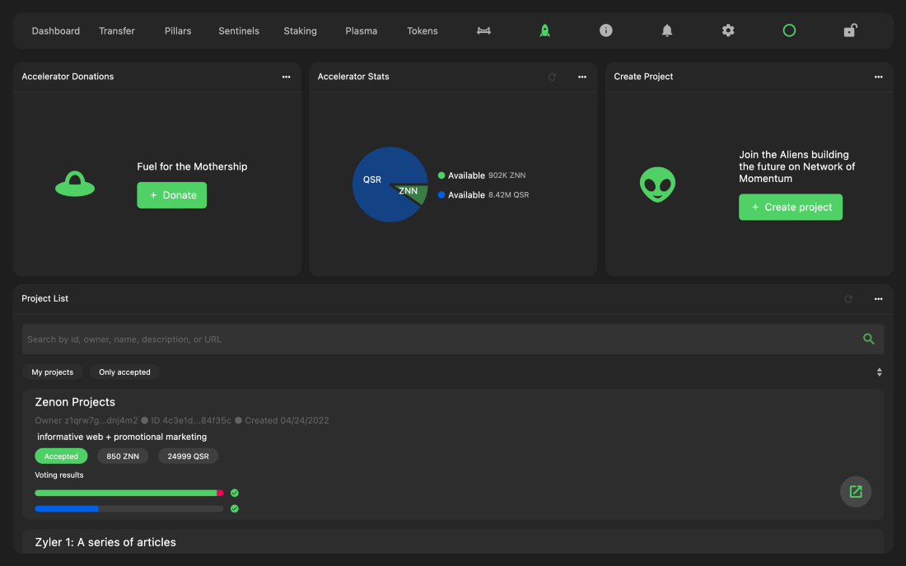The height and width of the screenshot is (566, 906).
Task: Switch to the Pillars tab
Action: coord(178,31)
